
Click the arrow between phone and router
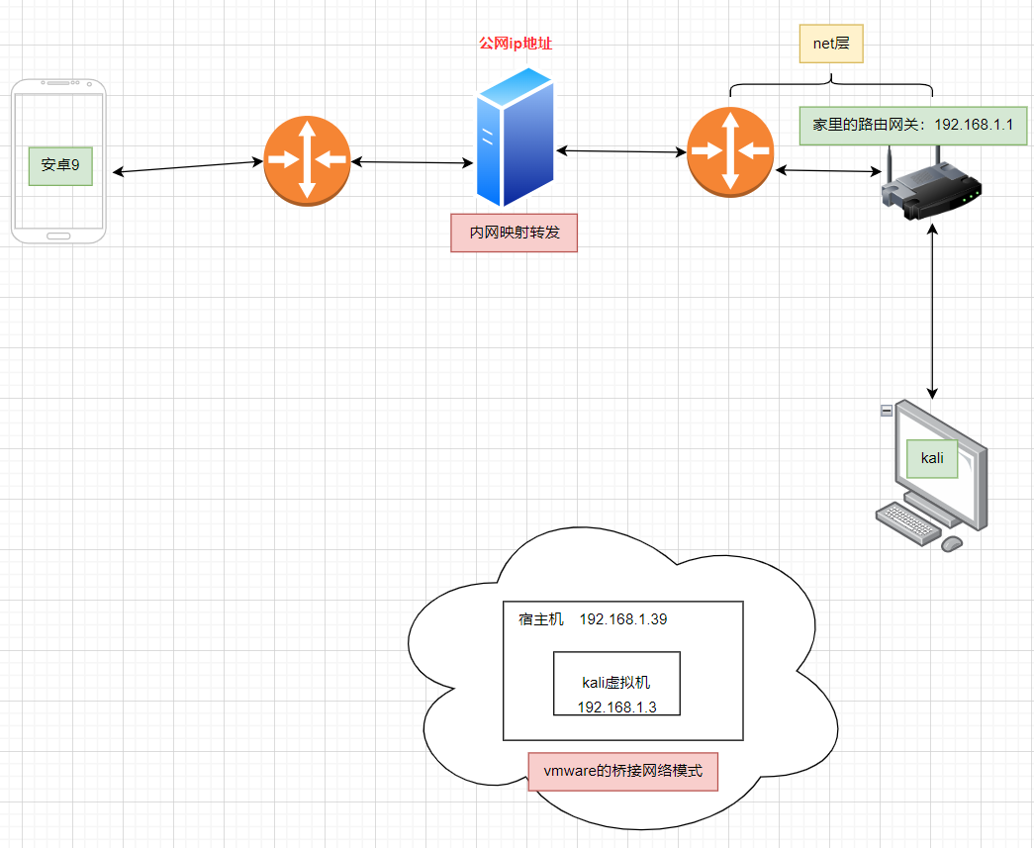coord(183,167)
